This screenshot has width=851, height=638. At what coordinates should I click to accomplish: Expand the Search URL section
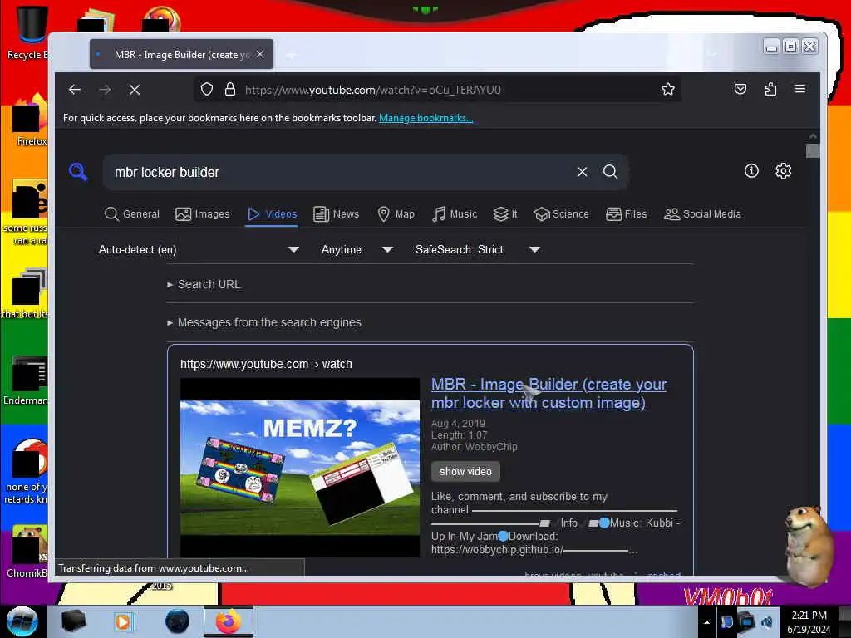pos(204,284)
